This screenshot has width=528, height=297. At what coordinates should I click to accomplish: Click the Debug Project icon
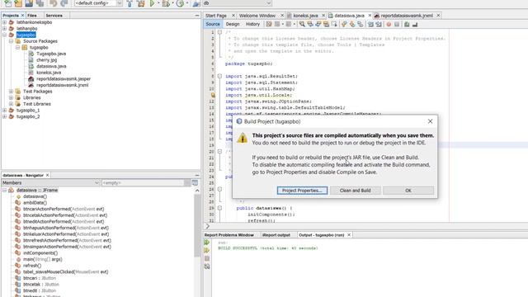tap(165, 3)
